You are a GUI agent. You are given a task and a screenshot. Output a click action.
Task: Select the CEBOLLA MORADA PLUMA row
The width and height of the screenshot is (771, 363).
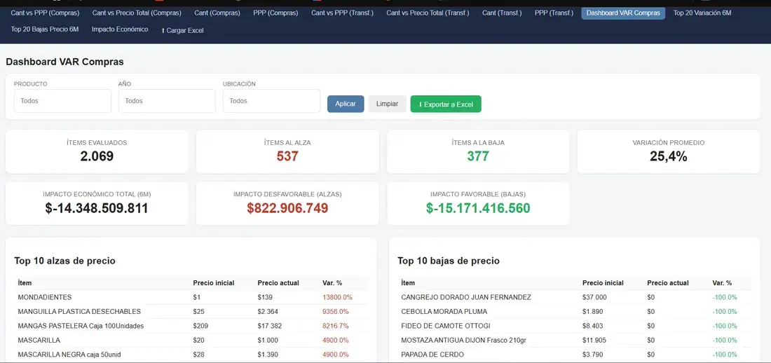pos(574,311)
